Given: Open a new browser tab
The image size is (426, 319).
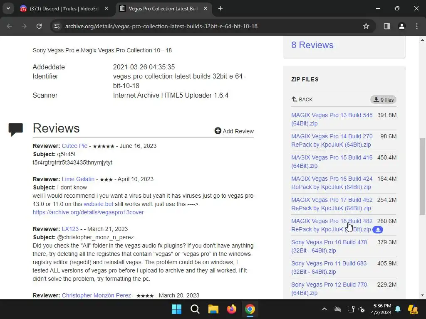Looking at the screenshot, I should point(220,9).
